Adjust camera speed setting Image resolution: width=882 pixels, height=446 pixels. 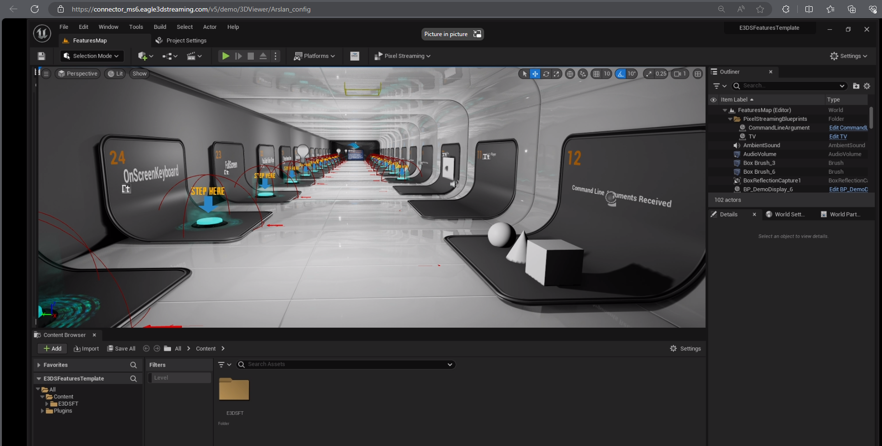680,74
